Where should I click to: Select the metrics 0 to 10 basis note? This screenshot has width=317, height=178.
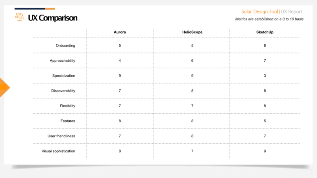tap(269, 19)
